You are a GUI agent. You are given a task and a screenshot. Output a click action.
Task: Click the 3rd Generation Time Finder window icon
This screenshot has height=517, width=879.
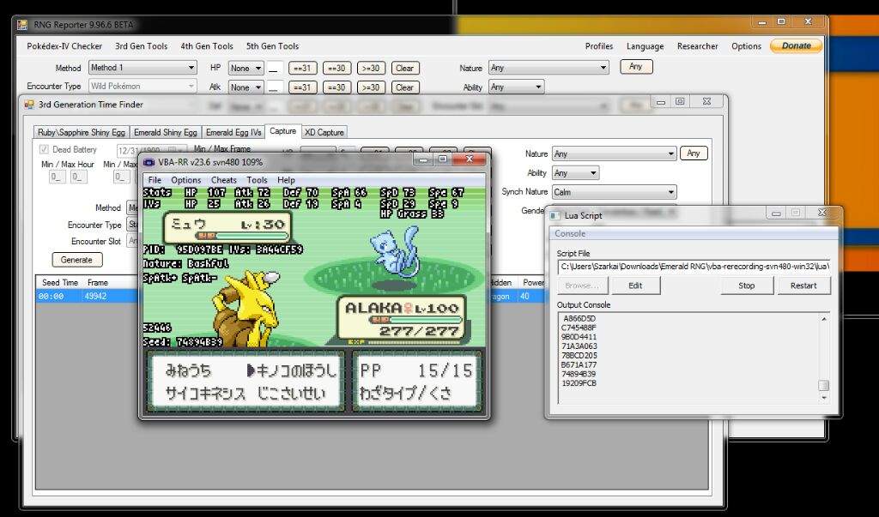tap(29, 105)
